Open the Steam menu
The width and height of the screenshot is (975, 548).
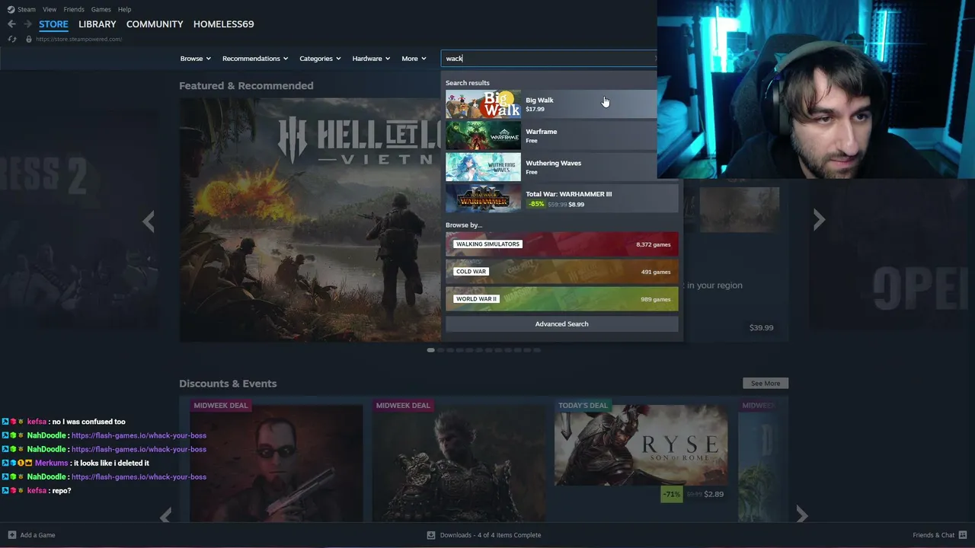27,9
